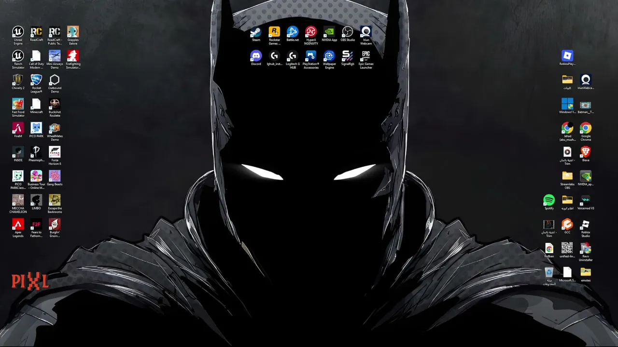Open the Buckshot Roulette icon
618x347 pixels.
pyautogui.click(x=55, y=107)
